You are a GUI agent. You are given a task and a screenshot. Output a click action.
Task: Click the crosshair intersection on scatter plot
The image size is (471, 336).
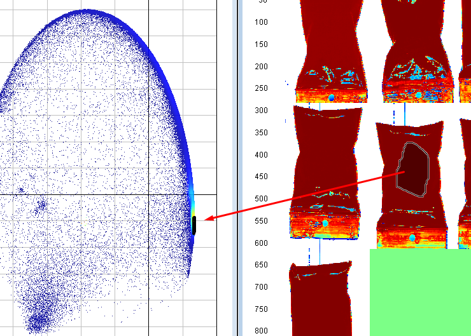149,195
